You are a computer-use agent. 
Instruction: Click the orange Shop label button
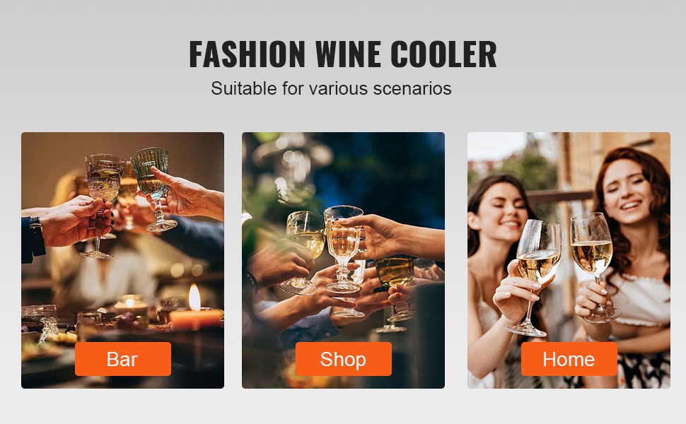344,359
